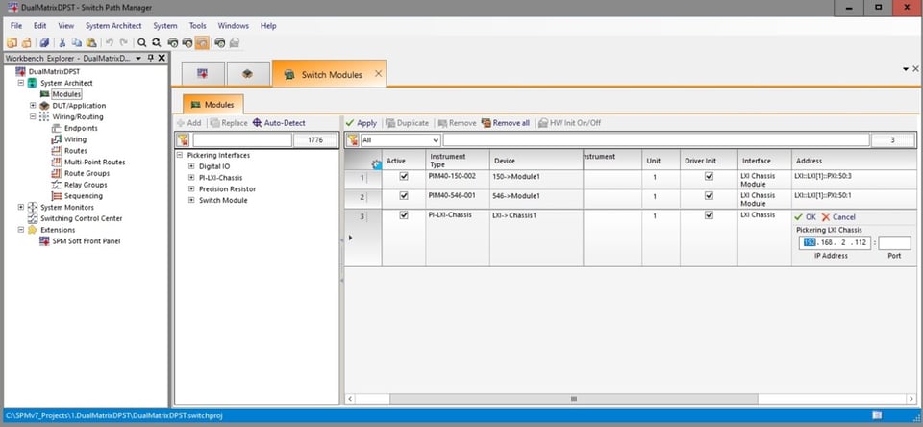The height and width of the screenshot is (427, 923).
Task: Cancel the address edit
Action: click(838, 216)
